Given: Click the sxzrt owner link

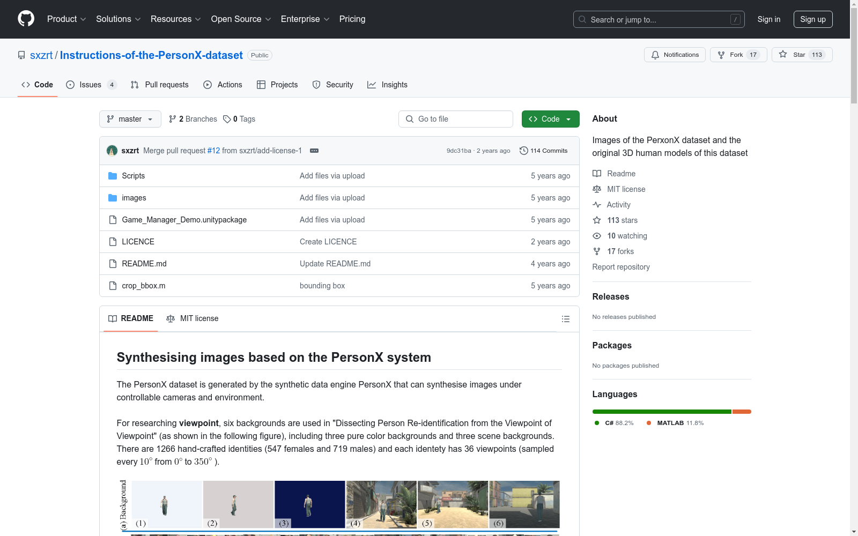Looking at the screenshot, I should coord(41,55).
